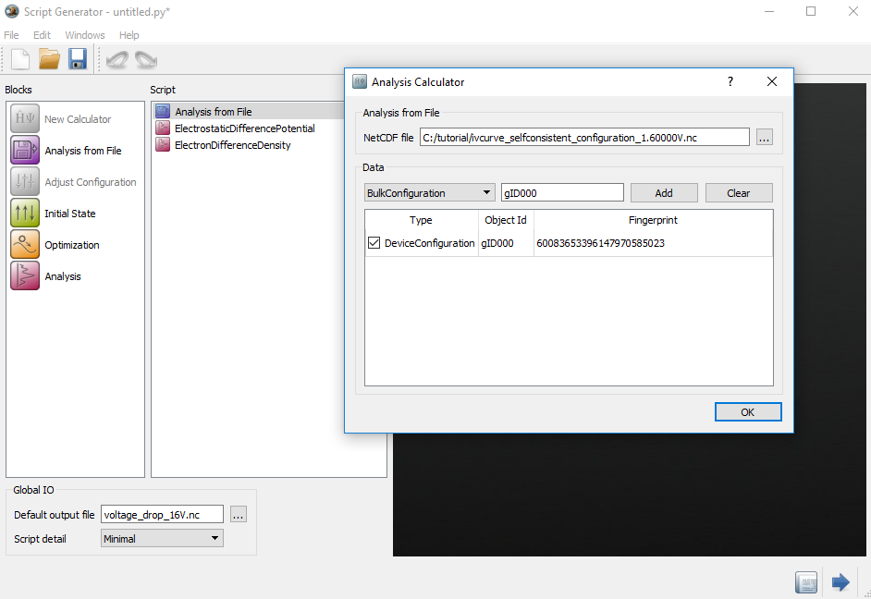Screen dimensions: 871x599
Task: Click the Add button in Data section
Action: (x=664, y=192)
